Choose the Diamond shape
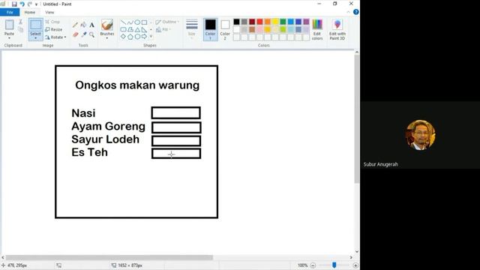Screen dimensions: 480x270 [123, 37]
